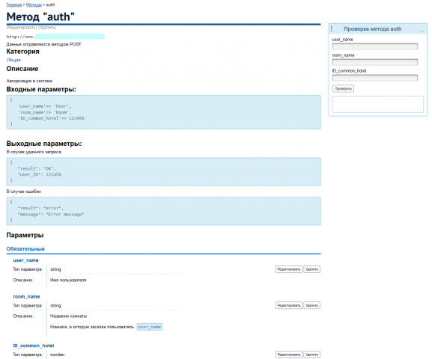Click the Проверка метода auth panel title
Image resolution: width=432 pixels, height=359 pixels.
(373, 29)
